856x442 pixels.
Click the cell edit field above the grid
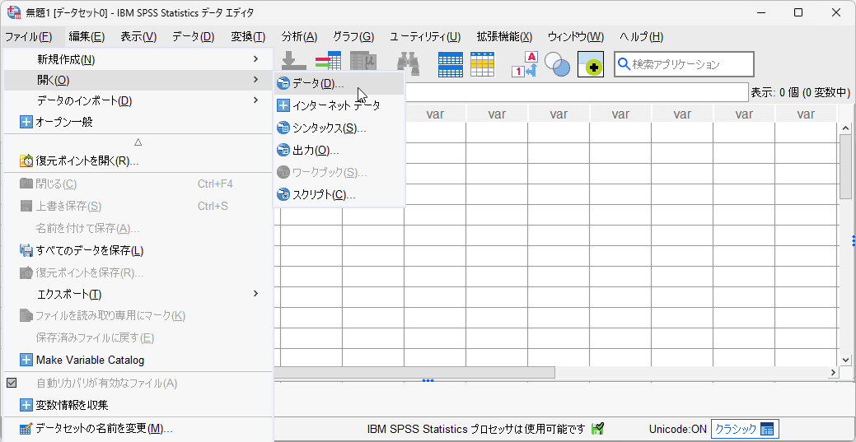(x=577, y=92)
